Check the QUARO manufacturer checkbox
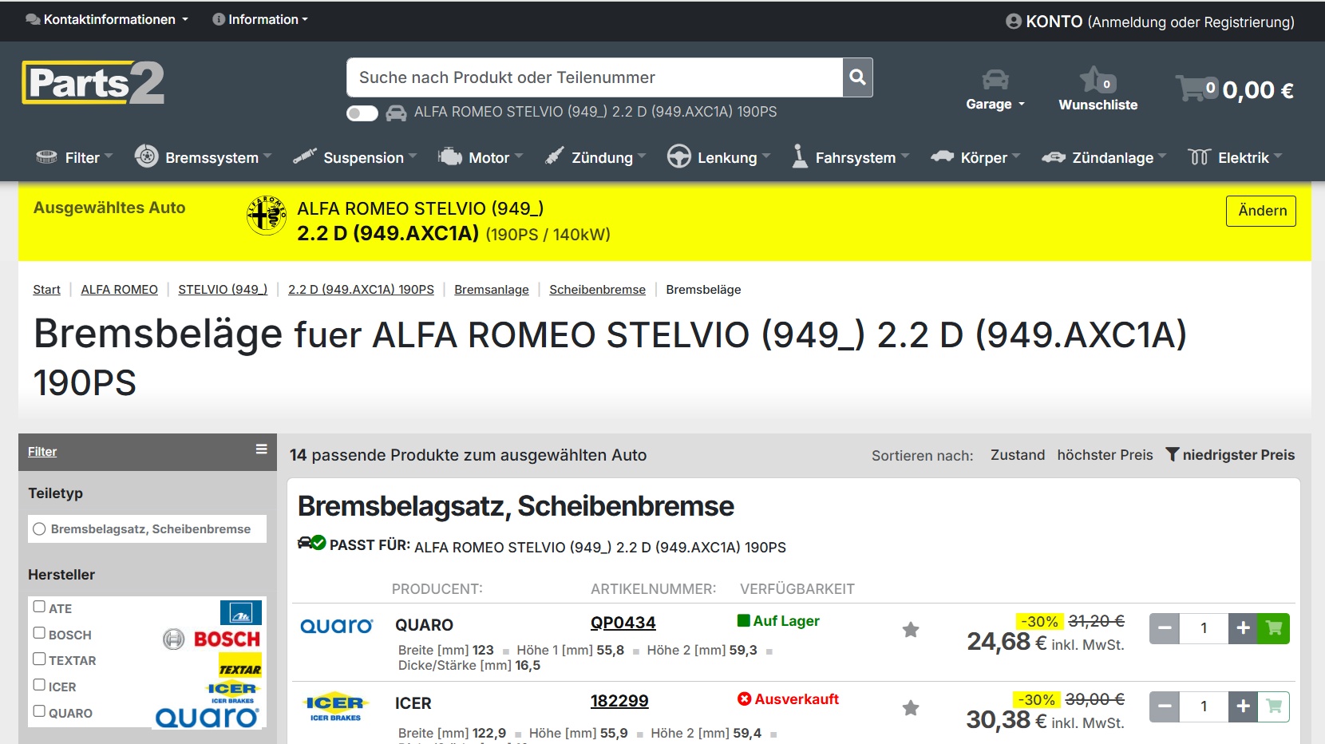This screenshot has height=744, width=1325. (39, 710)
